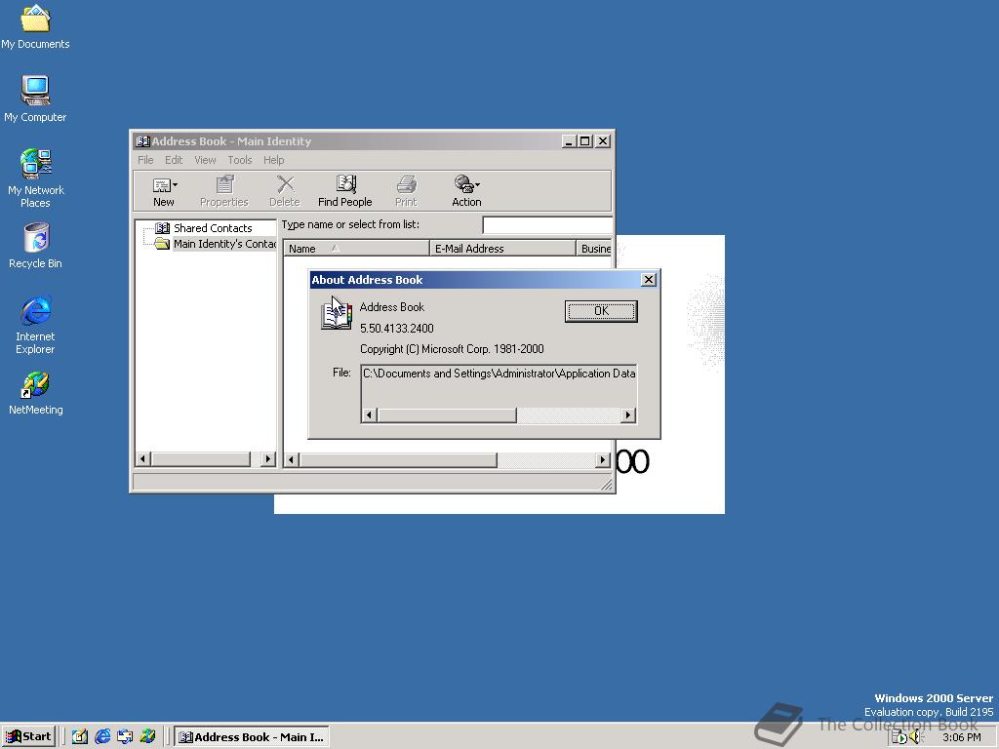This screenshot has height=749, width=999.
Task: Click the Shared Contacts book icon
Action: 163,228
